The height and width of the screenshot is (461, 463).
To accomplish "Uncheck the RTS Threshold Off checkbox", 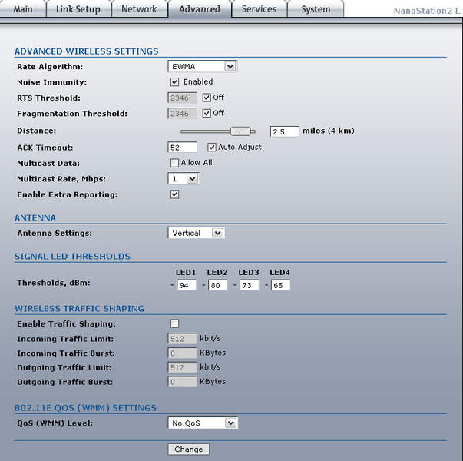I will point(207,98).
